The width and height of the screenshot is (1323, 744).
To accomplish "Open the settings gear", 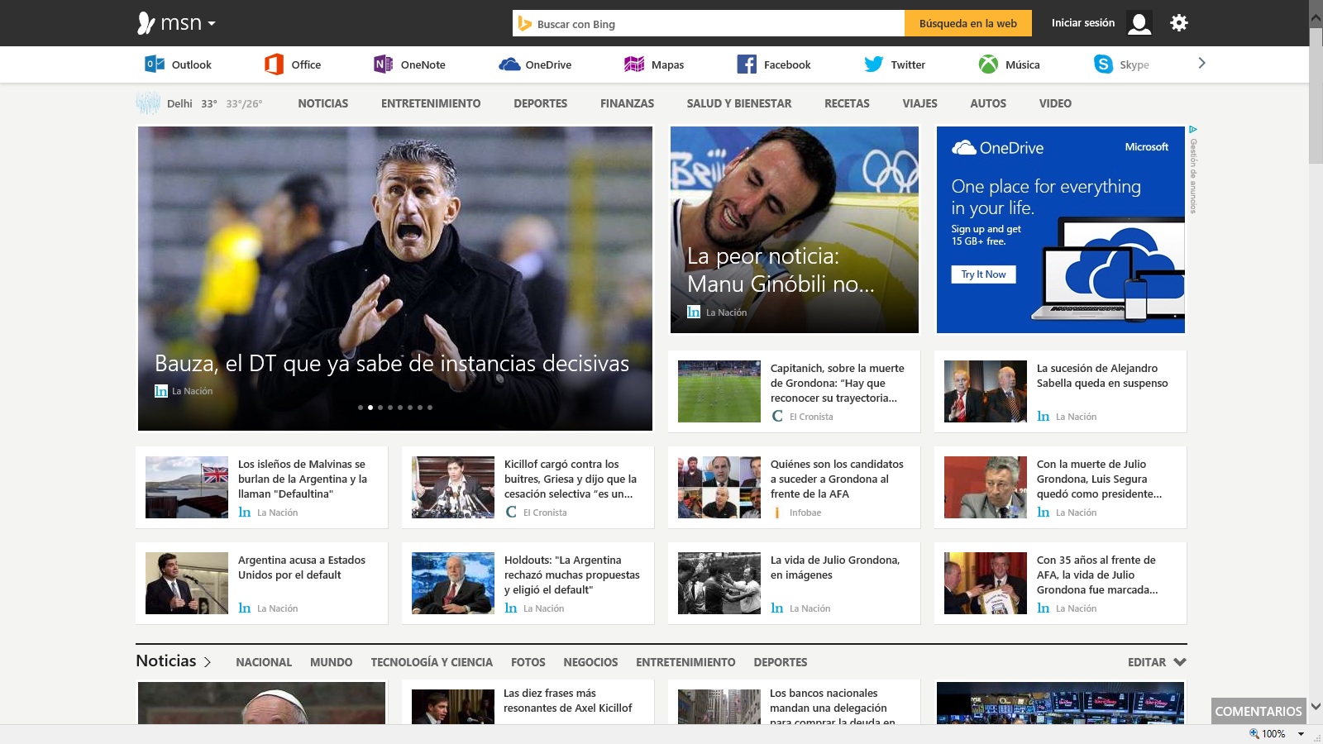I will pos(1178,22).
